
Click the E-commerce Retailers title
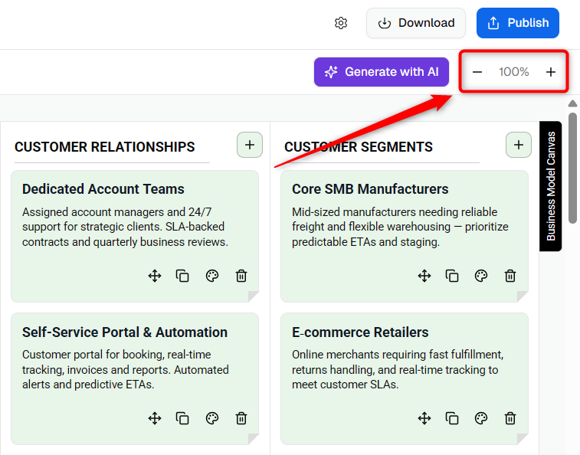pyautogui.click(x=360, y=332)
